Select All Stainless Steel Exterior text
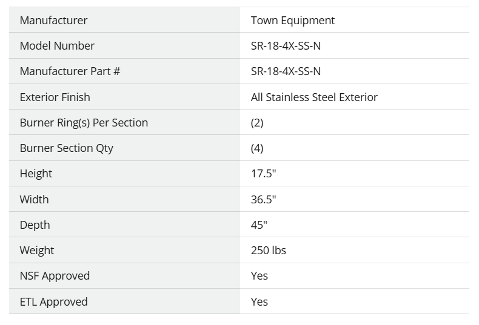479x325 pixels. coord(314,97)
